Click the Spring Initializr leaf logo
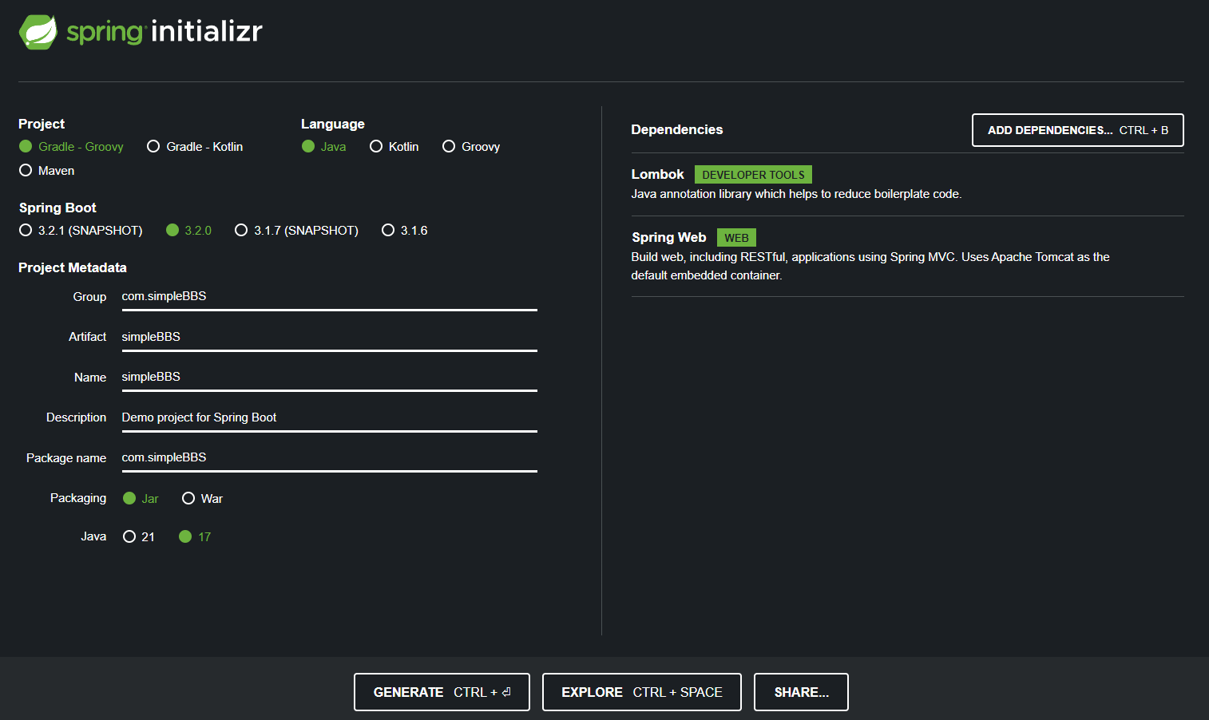The image size is (1209, 720). (x=38, y=32)
